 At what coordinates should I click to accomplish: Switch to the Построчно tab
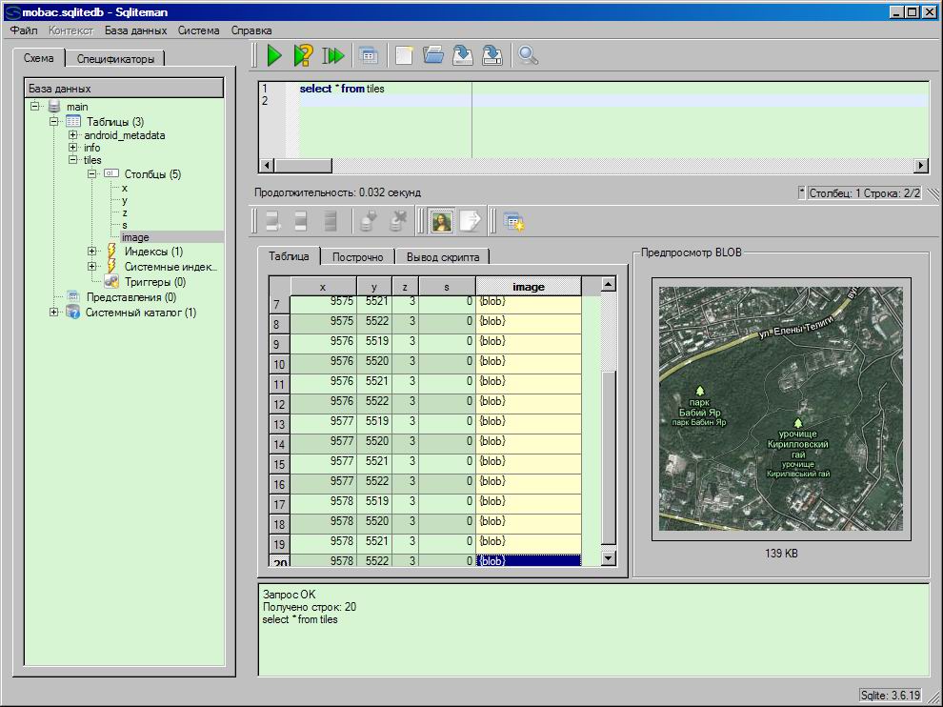[x=357, y=257]
